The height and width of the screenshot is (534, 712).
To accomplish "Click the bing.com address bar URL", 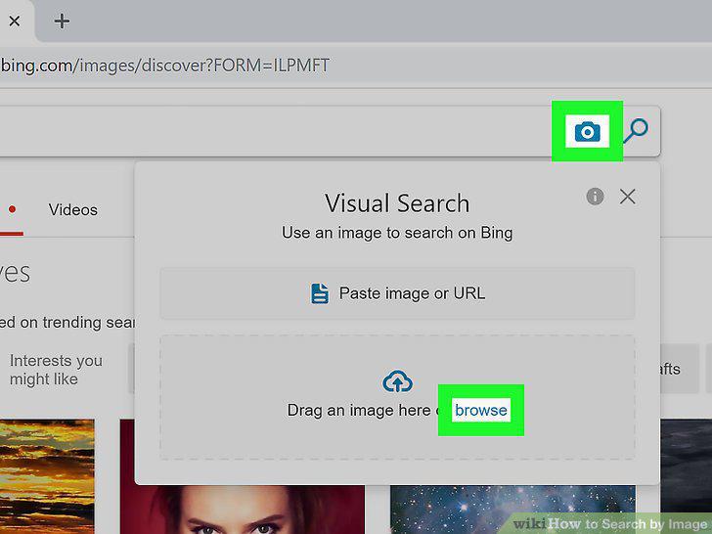I will pos(165,66).
